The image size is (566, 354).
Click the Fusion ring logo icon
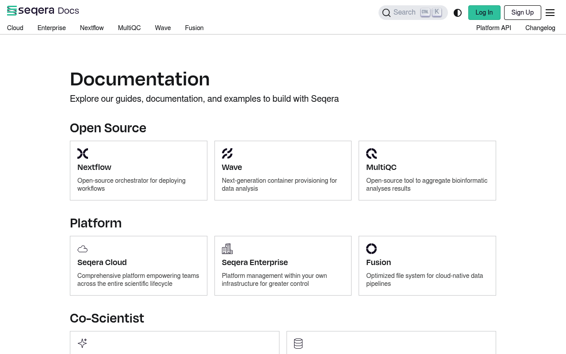(371, 249)
